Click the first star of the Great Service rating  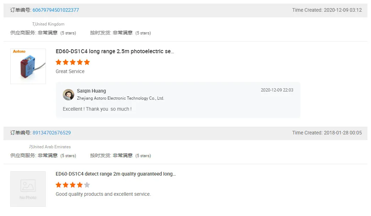click(x=59, y=62)
